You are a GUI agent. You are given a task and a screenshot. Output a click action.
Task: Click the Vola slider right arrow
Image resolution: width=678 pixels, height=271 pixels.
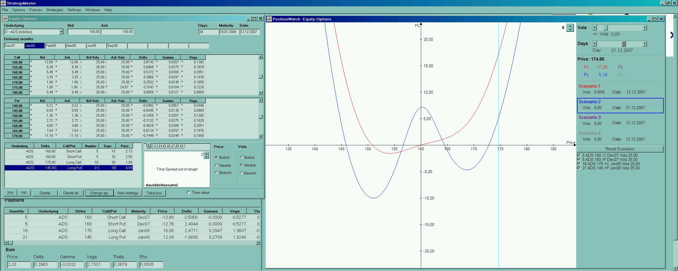pyautogui.click(x=645, y=28)
